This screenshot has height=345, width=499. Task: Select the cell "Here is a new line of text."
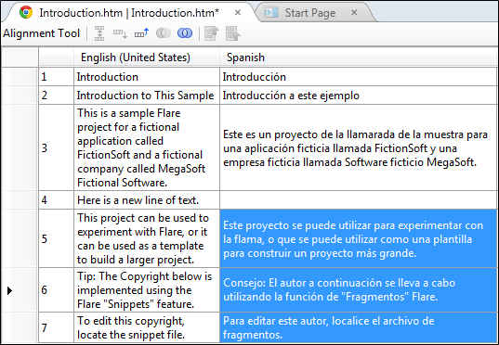147,200
